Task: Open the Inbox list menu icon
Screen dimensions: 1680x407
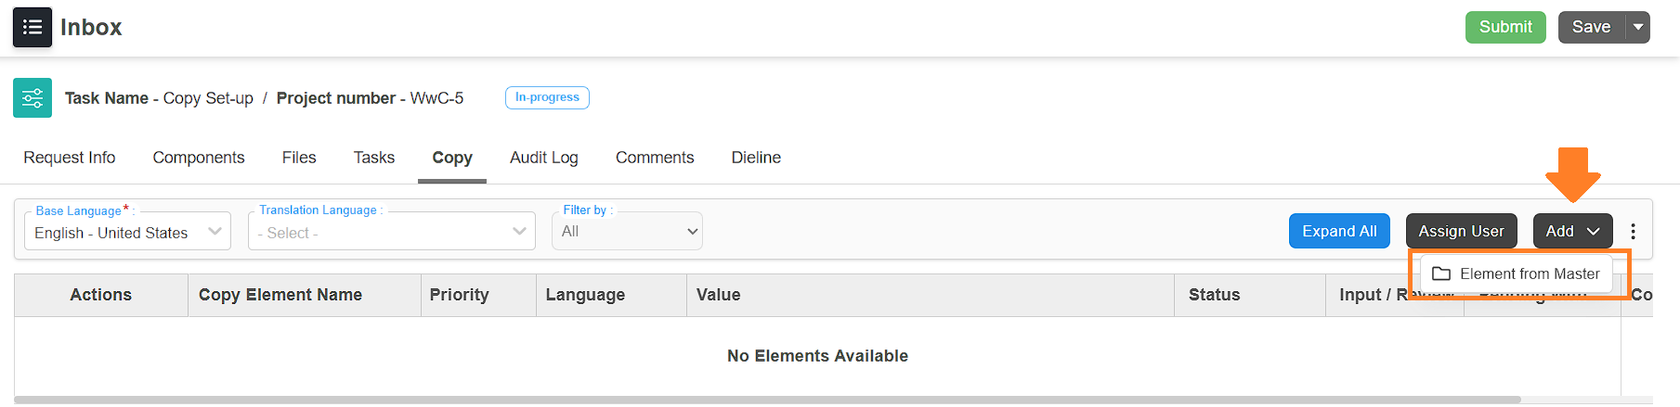Action: coord(33,27)
